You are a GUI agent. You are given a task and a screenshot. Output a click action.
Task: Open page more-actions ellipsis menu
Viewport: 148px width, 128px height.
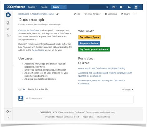click(135, 14)
